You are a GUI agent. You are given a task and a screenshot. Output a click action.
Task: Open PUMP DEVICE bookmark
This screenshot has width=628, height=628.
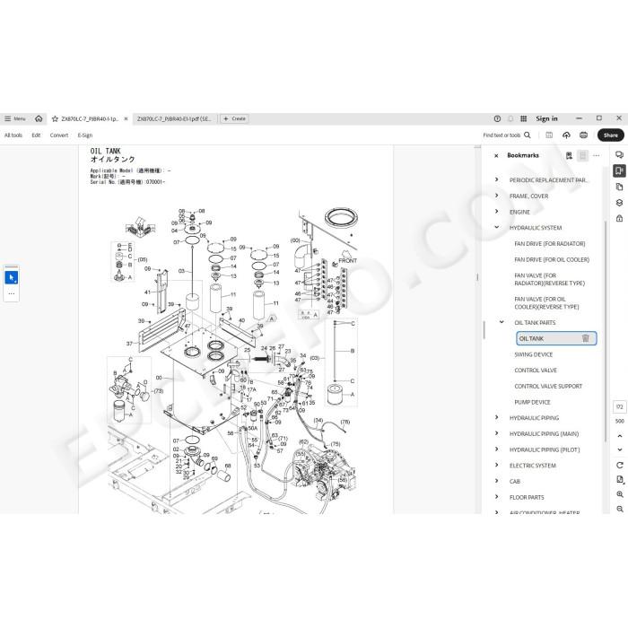click(x=532, y=402)
